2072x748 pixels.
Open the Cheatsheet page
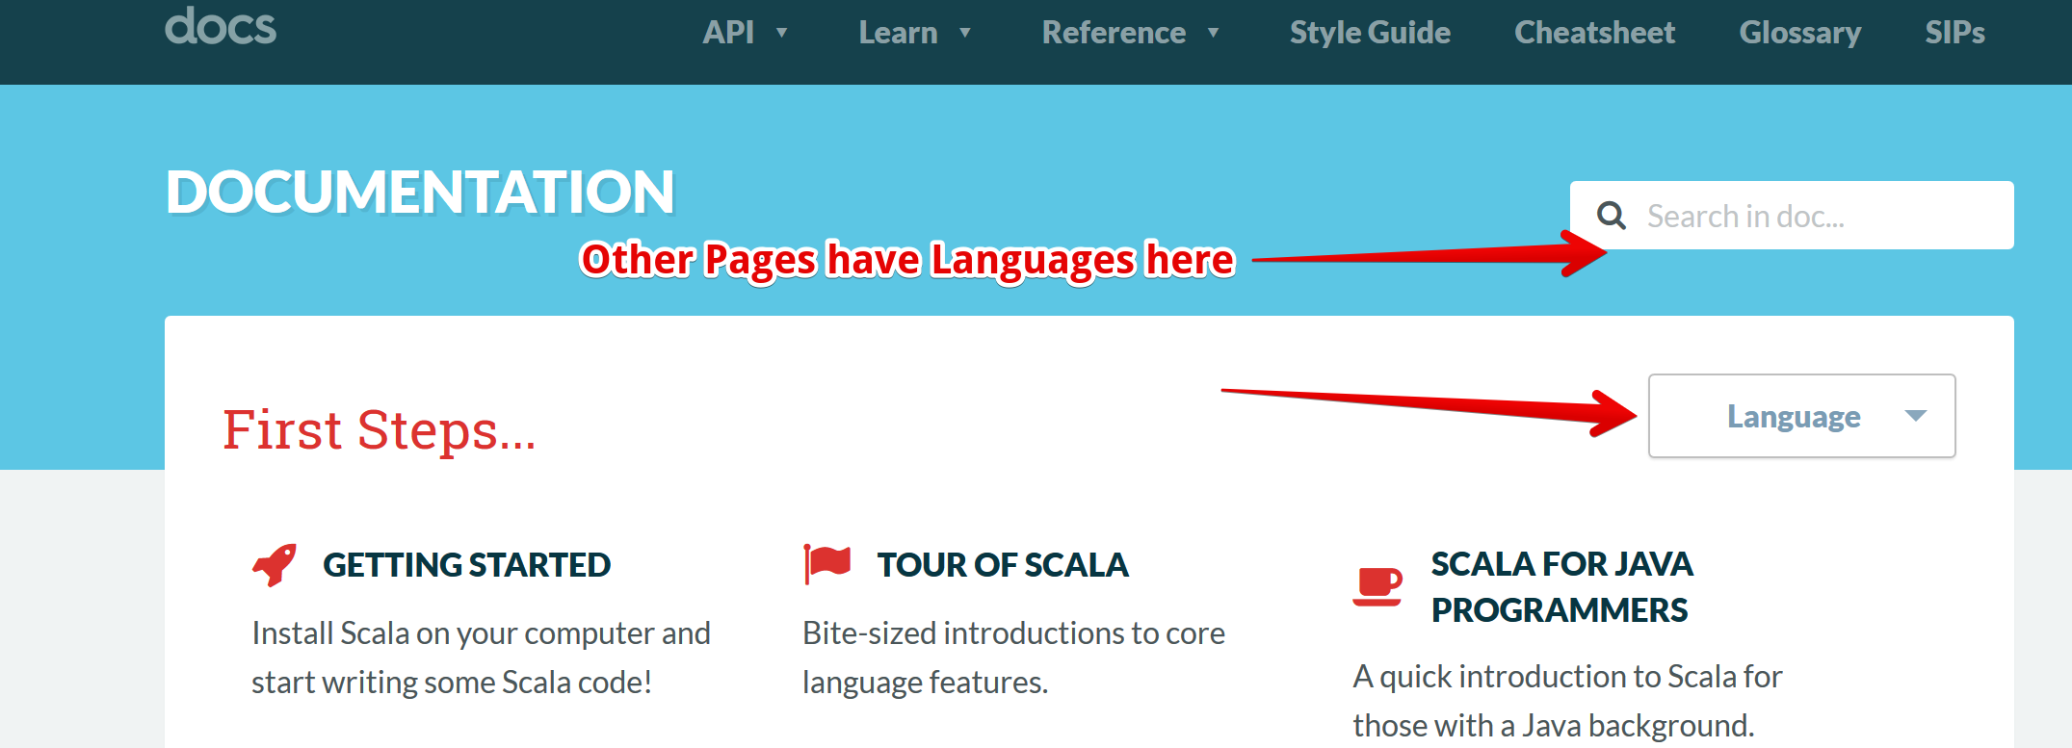(1594, 33)
